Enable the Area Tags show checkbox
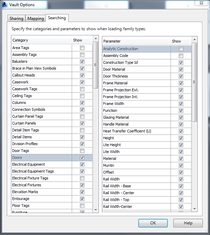The width and height of the screenshot is (210, 235). point(82,48)
